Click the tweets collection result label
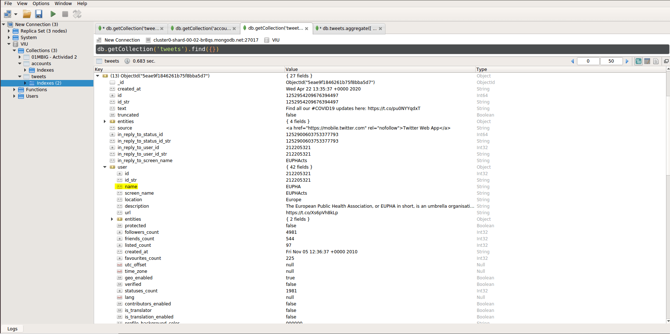The width and height of the screenshot is (670, 334). click(x=111, y=61)
